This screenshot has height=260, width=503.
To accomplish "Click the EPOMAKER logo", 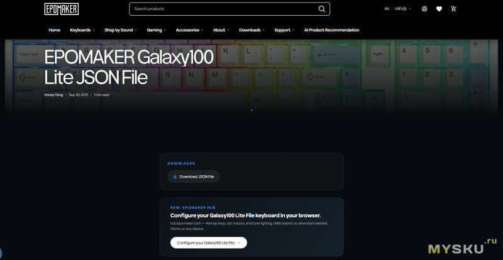I will point(61,9).
